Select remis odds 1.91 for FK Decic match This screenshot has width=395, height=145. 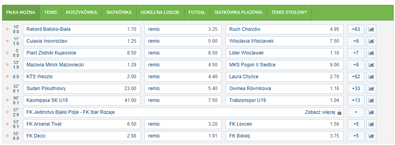(x=183, y=136)
